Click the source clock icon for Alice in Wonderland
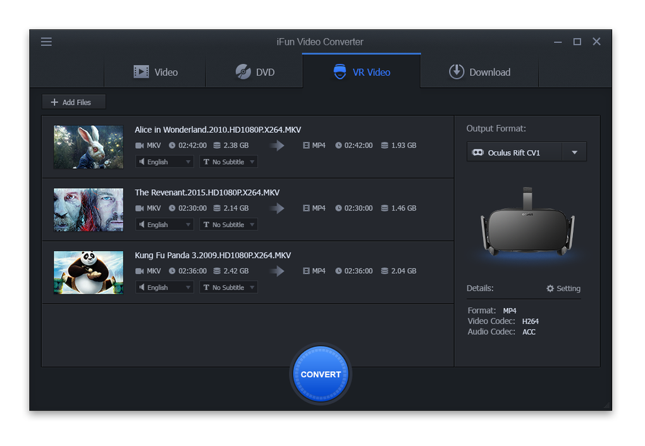This screenshot has height=446, width=645. tap(172, 146)
